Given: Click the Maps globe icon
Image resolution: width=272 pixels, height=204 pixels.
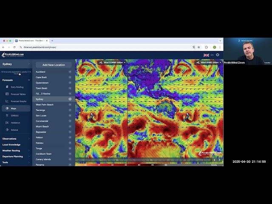Looking at the screenshot, I should click(x=7, y=108).
